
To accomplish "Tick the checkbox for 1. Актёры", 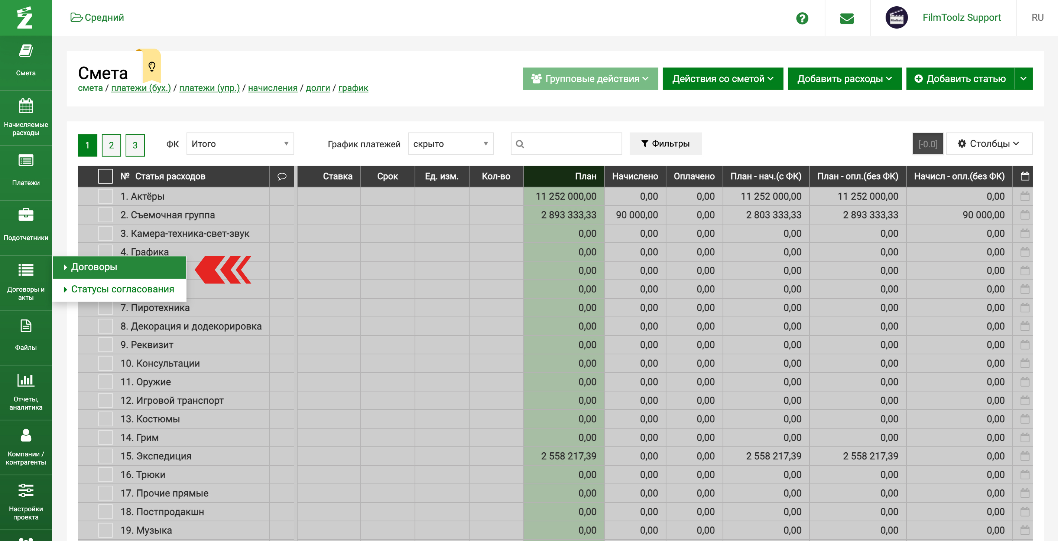I will [x=105, y=196].
